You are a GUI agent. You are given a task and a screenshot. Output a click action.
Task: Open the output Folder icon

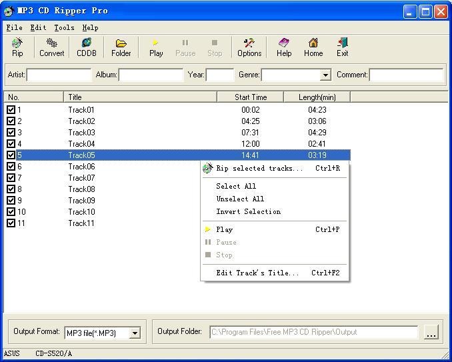(x=121, y=47)
